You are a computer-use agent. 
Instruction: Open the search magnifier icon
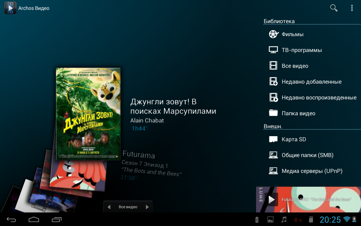[334, 8]
